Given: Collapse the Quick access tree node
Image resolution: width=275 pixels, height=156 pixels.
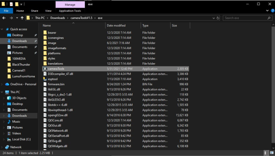Looking at the screenshot, I should coord(3,29).
